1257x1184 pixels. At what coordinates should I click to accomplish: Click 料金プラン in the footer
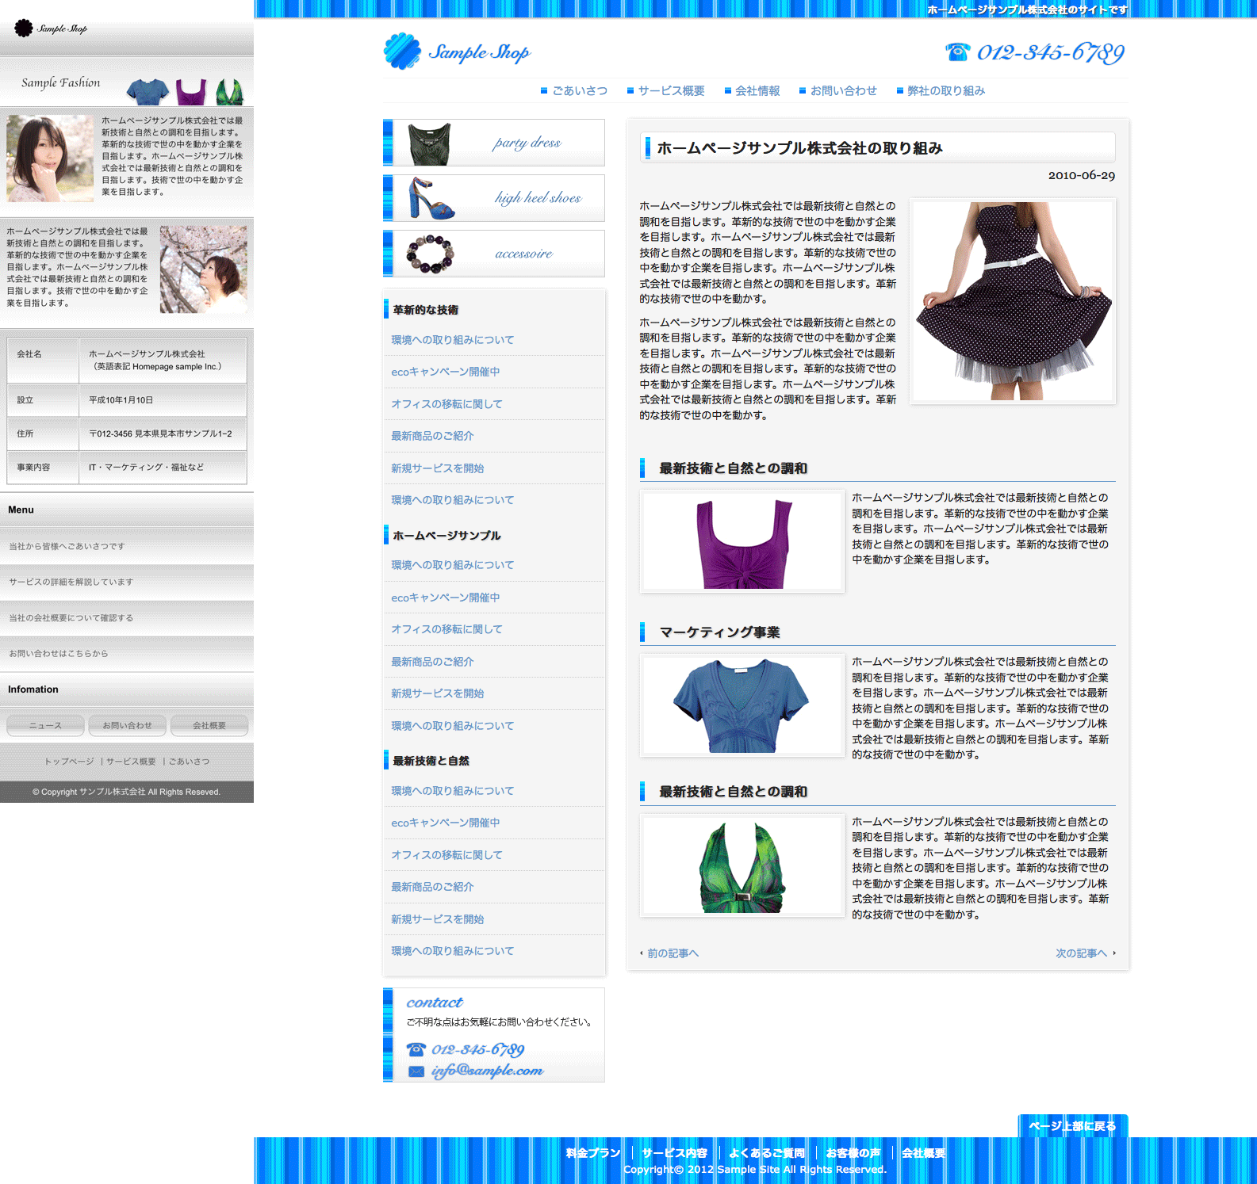(593, 1153)
